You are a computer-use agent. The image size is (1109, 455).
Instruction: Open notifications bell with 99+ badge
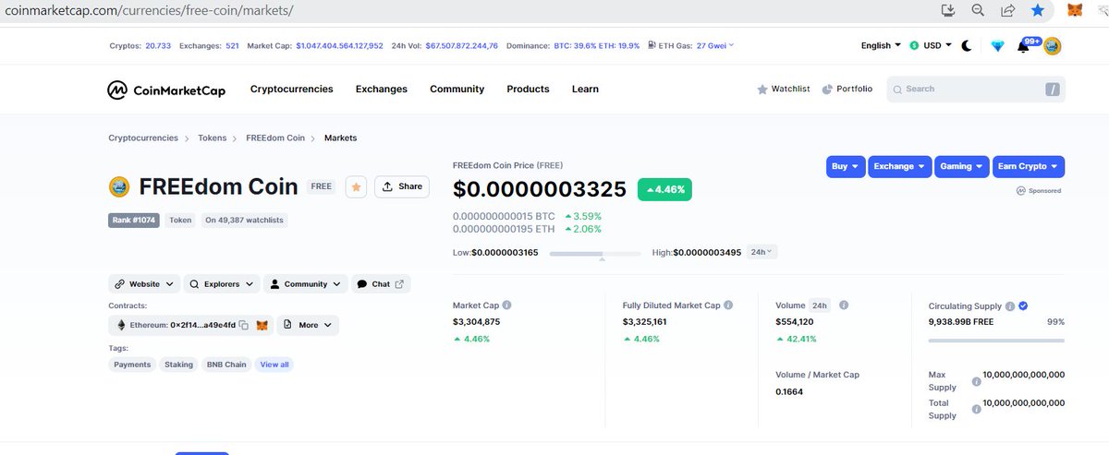[1023, 46]
